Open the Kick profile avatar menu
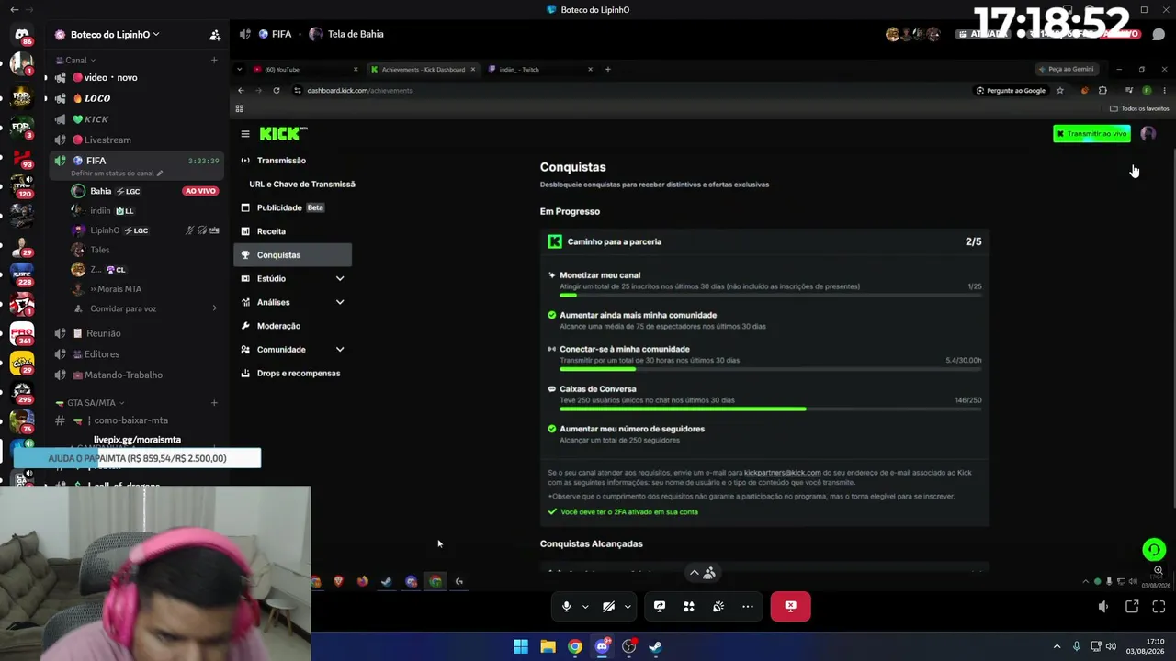Screen dimensions: 1176x661 click(x=1148, y=134)
